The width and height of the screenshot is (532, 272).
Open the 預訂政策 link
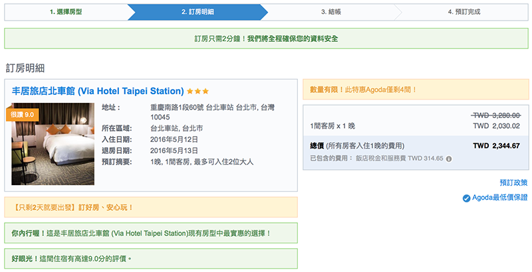point(513,182)
